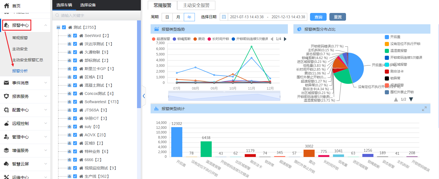Click the keyword search input field
The width and height of the screenshot is (439, 179).
pyautogui.click(x=97, y=15)
